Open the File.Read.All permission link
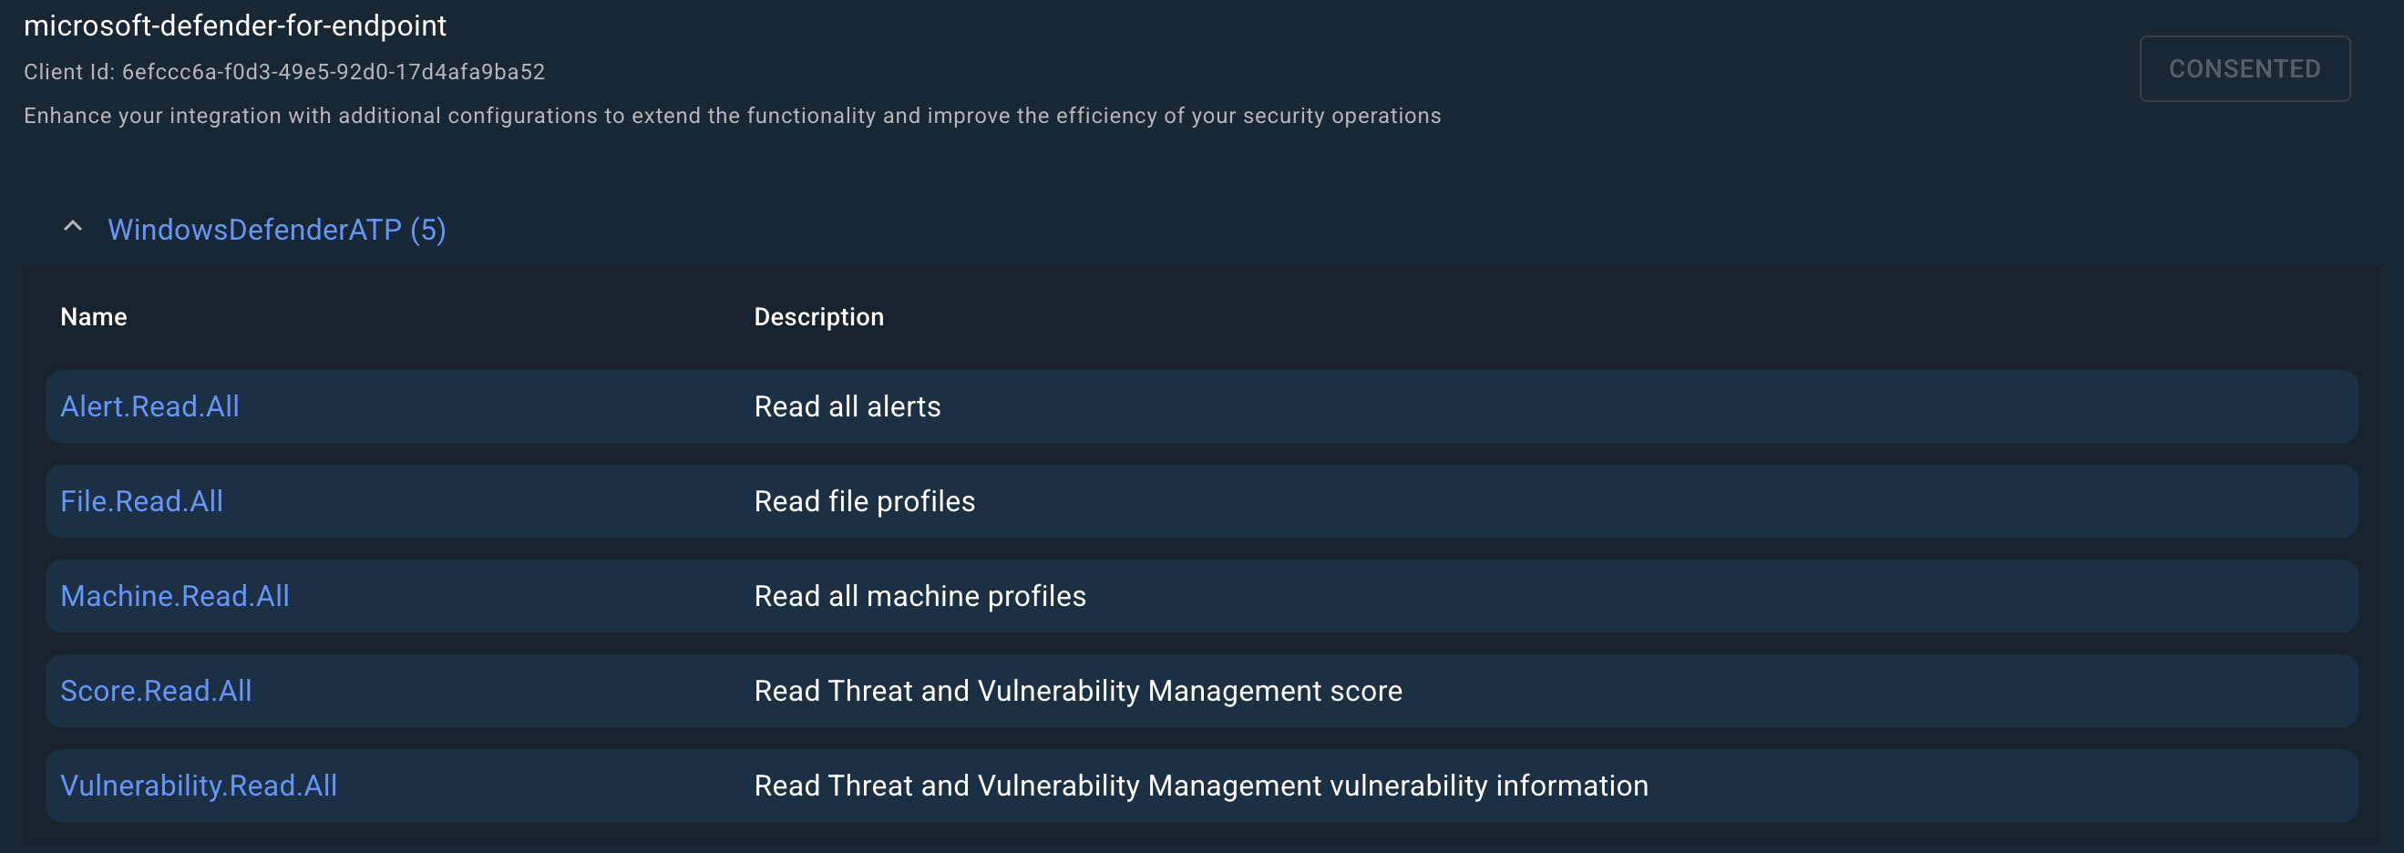2404x853 pixels. (141, 501)
